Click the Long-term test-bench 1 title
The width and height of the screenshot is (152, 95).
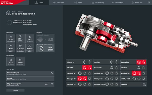[23, 14]
